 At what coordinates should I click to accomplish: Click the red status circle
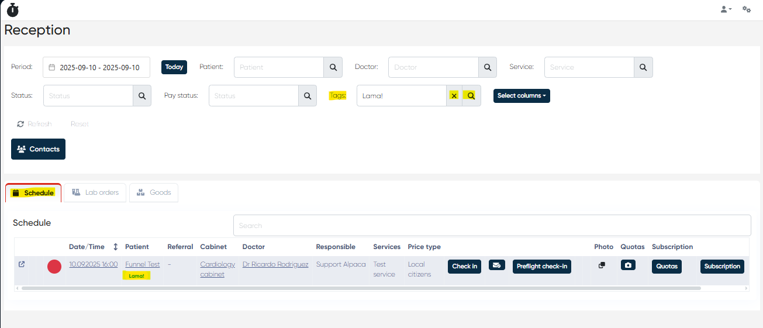coord(54,267)
